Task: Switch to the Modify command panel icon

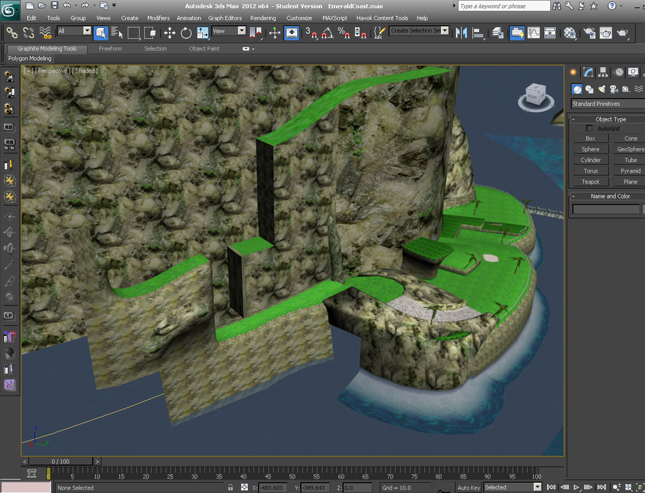Action: [x=588, y=72]
